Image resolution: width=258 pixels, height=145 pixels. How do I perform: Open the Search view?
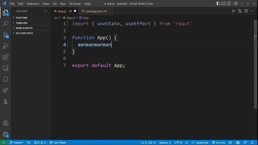[5, 23]
